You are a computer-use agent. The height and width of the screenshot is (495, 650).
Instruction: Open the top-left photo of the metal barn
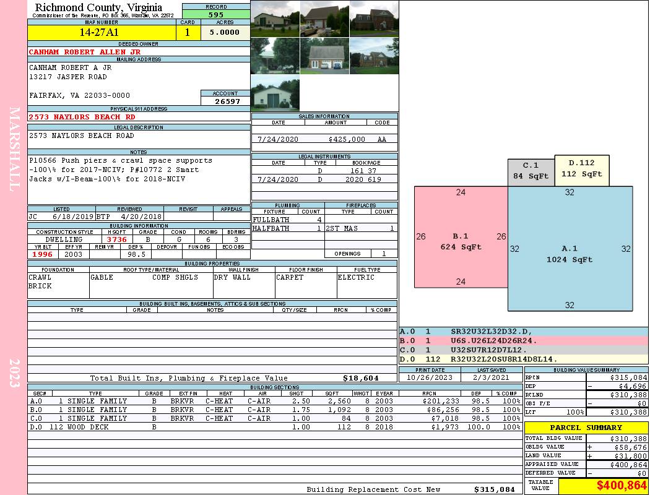(275, 19)
